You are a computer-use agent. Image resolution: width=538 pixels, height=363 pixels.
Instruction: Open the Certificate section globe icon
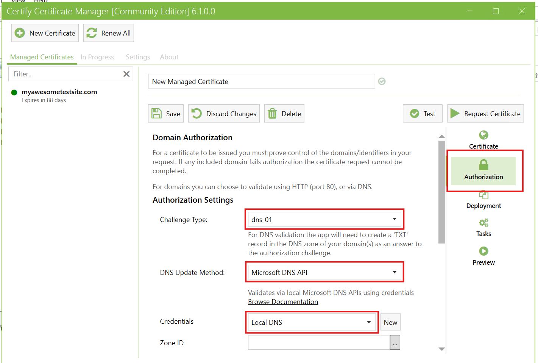[x=483, y=135]
